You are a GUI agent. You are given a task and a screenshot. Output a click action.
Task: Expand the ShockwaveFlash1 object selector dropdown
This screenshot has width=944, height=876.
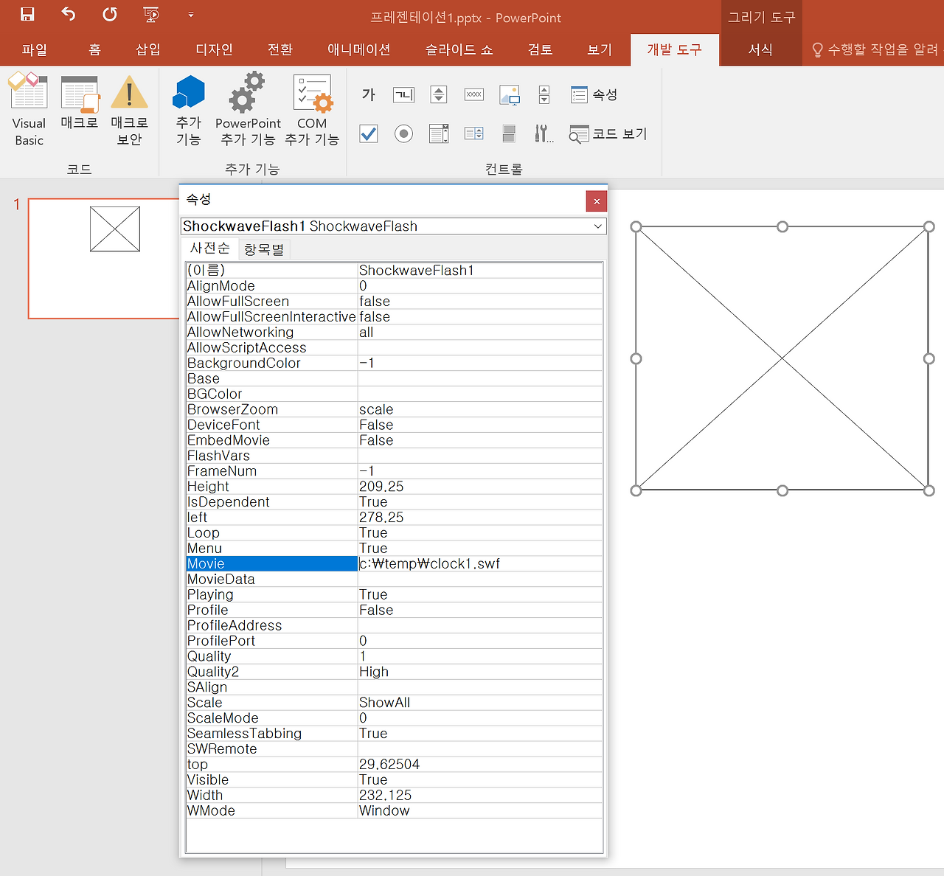(x=598, y=226)
